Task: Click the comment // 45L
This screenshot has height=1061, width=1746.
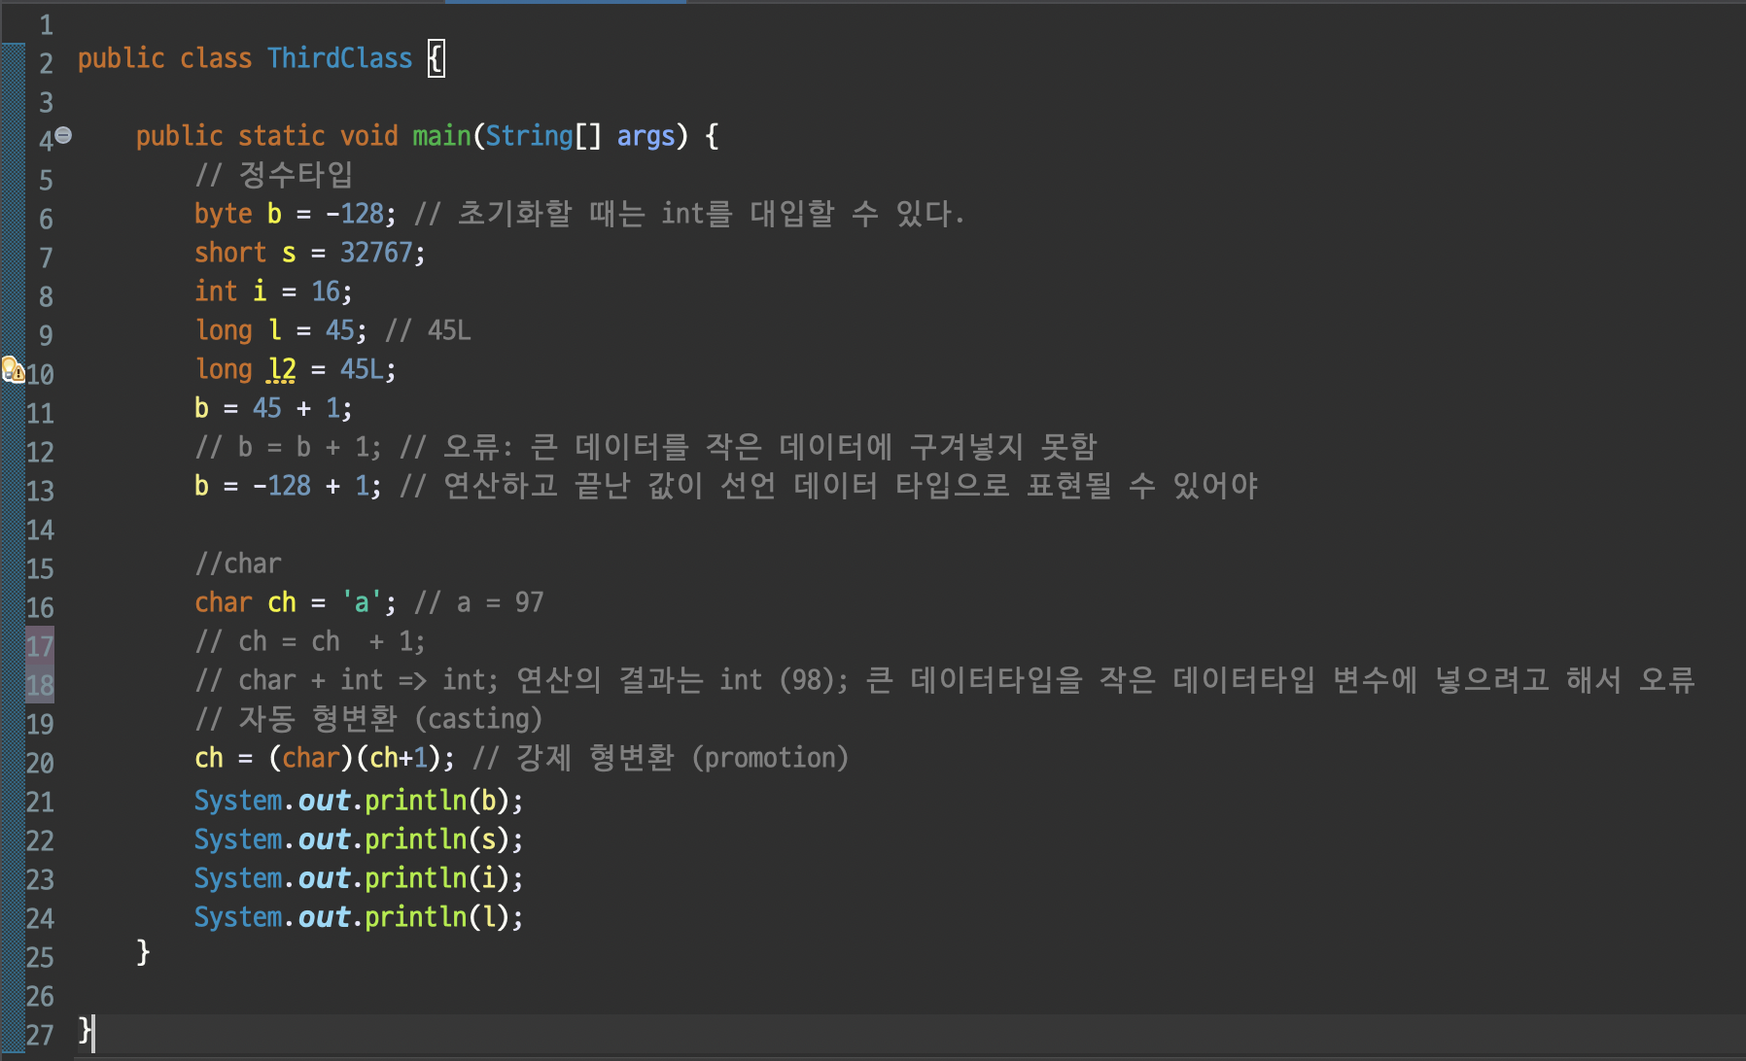Action: (x=428, y=330)
